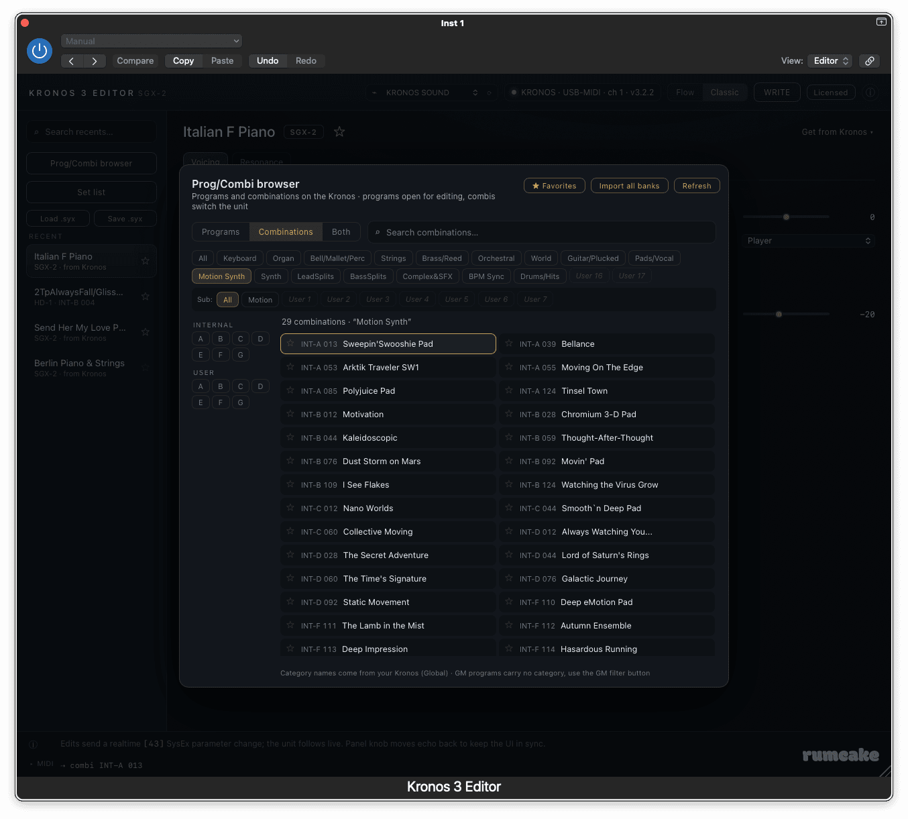
Task: Adjust the upper slider showing 0
Action: (x=786, y=217)
